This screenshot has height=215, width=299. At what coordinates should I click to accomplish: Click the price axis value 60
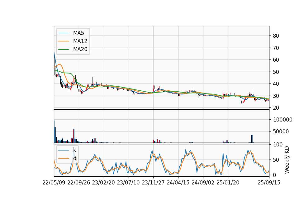click(276, 60)
